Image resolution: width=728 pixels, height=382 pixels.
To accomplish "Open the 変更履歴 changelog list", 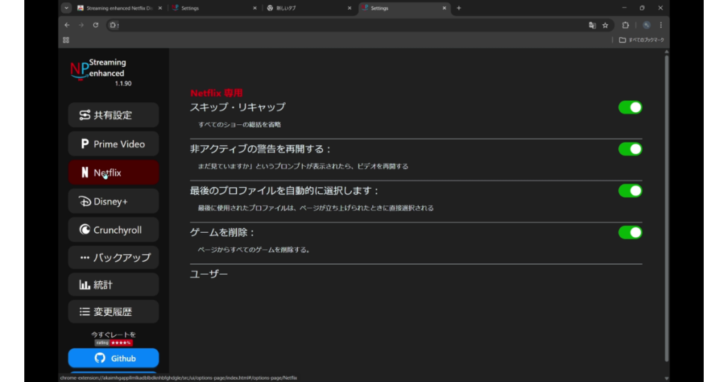I will pos(113,312).
